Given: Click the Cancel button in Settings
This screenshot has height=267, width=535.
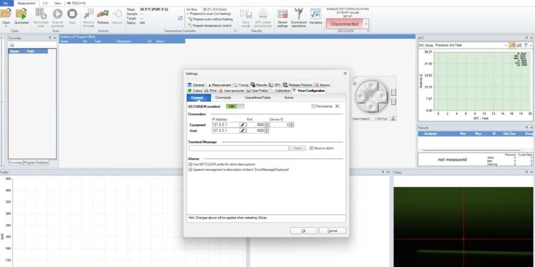Looking at the screenshot, I should (332, 230).
